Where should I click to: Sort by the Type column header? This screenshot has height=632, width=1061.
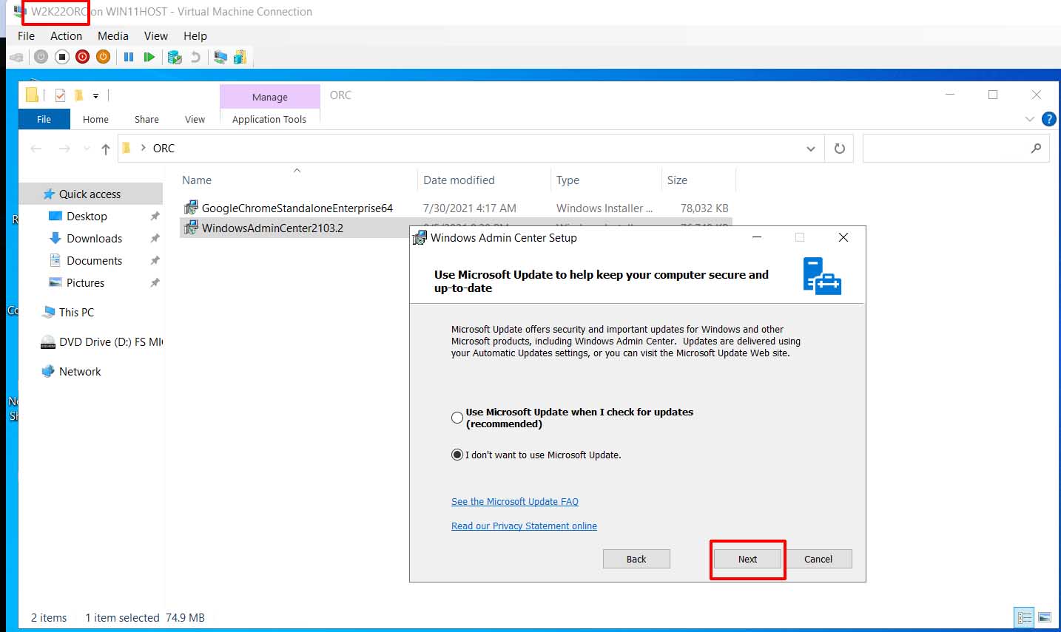pos(606,180)
